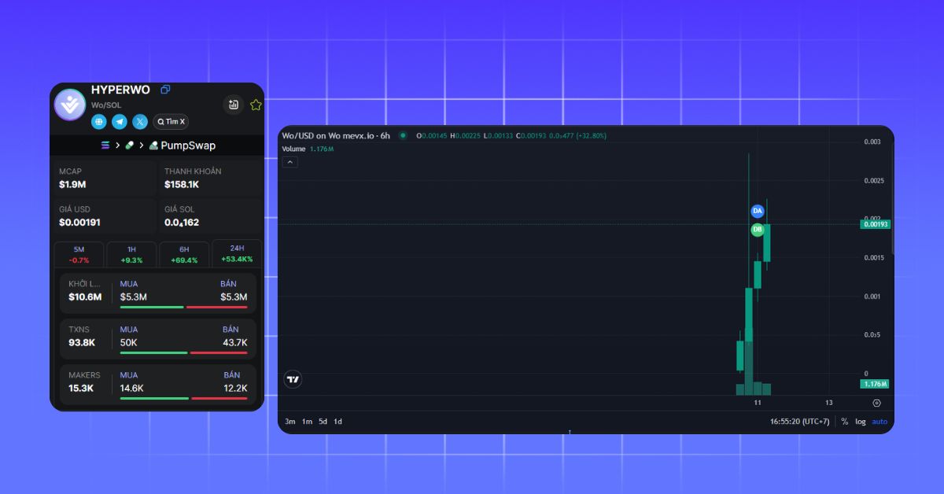Image resolution: width=944 pixels, height=494 pixels.
Task: Click the DA trade marker on chart
Action: click(758, 211)
